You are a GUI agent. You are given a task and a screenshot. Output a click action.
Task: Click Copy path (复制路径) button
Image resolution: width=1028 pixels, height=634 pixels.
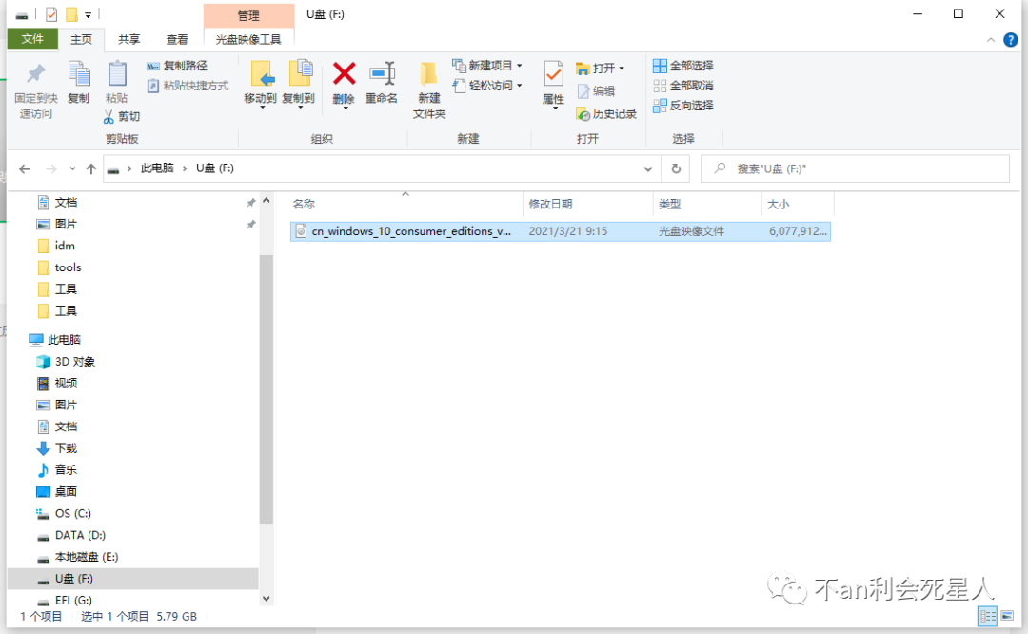click(177, 66)
